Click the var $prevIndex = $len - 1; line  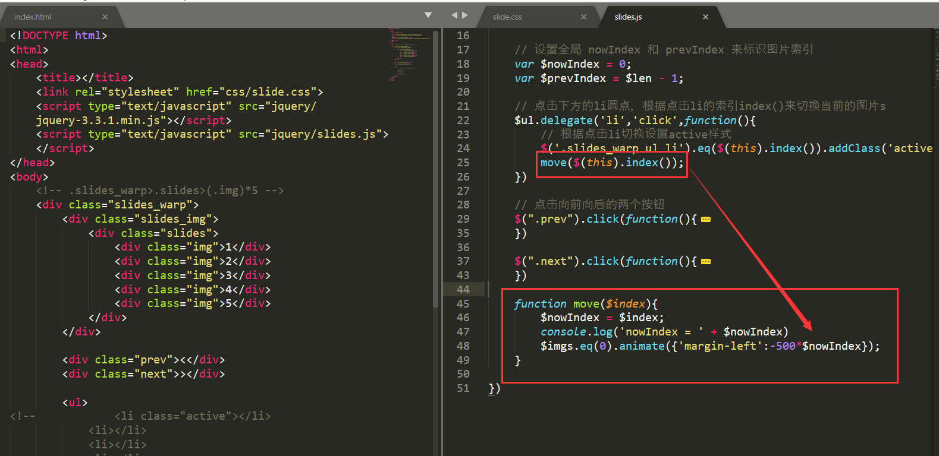pos(599,78)
